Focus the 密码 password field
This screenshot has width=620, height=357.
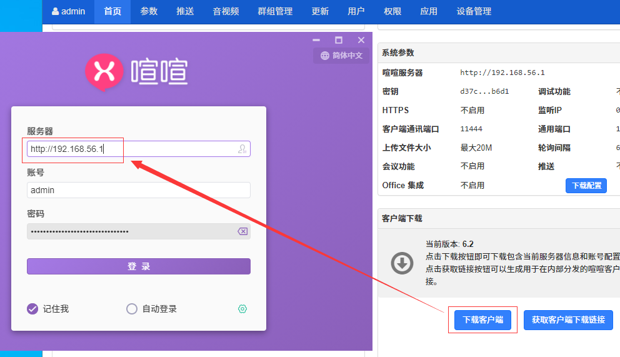(138, 231)
